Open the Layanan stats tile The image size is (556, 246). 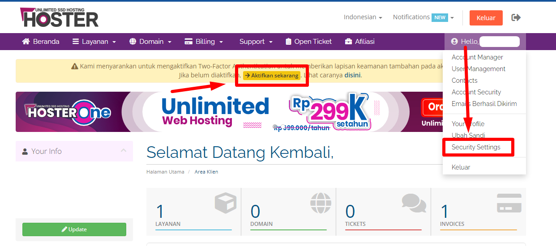[194, 212]
